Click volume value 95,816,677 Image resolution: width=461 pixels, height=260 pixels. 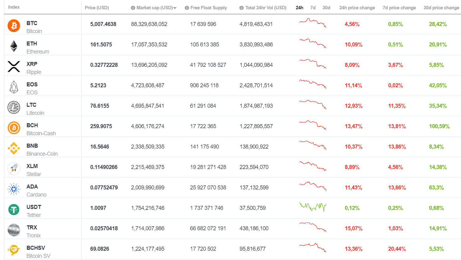pos(253,249)
